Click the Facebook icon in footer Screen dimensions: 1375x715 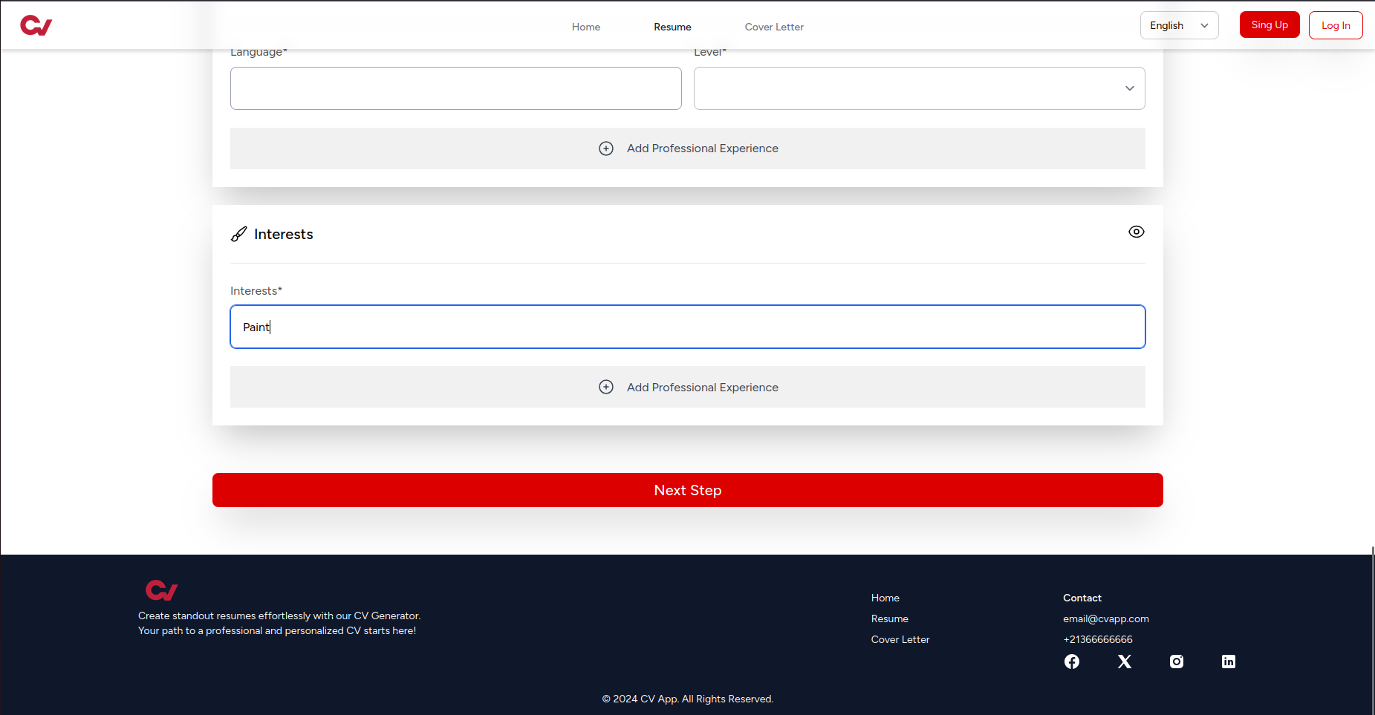pos(1071,662)
